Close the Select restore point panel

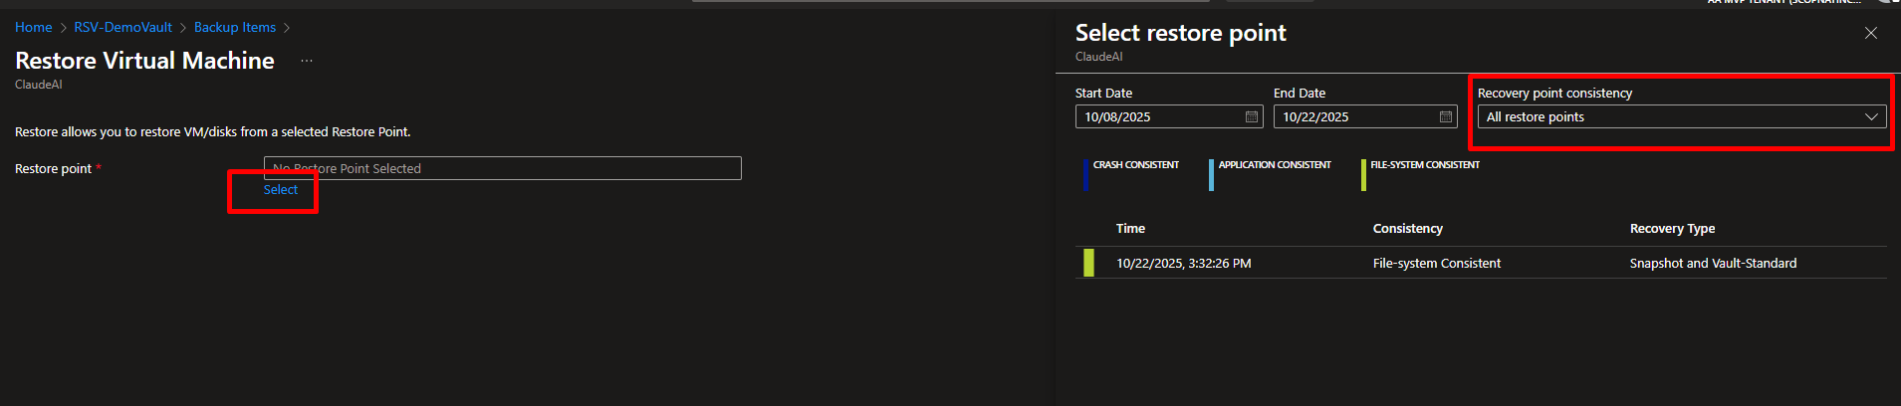tap(1871, 33)
